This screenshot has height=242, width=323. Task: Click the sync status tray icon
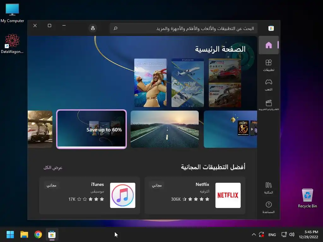click(x=261, y=234)
